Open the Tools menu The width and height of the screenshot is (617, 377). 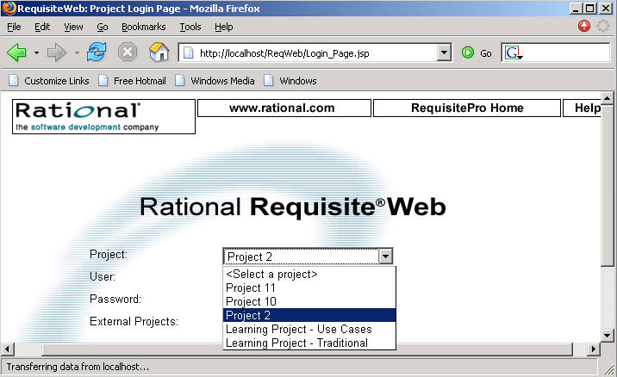(190, 27)
